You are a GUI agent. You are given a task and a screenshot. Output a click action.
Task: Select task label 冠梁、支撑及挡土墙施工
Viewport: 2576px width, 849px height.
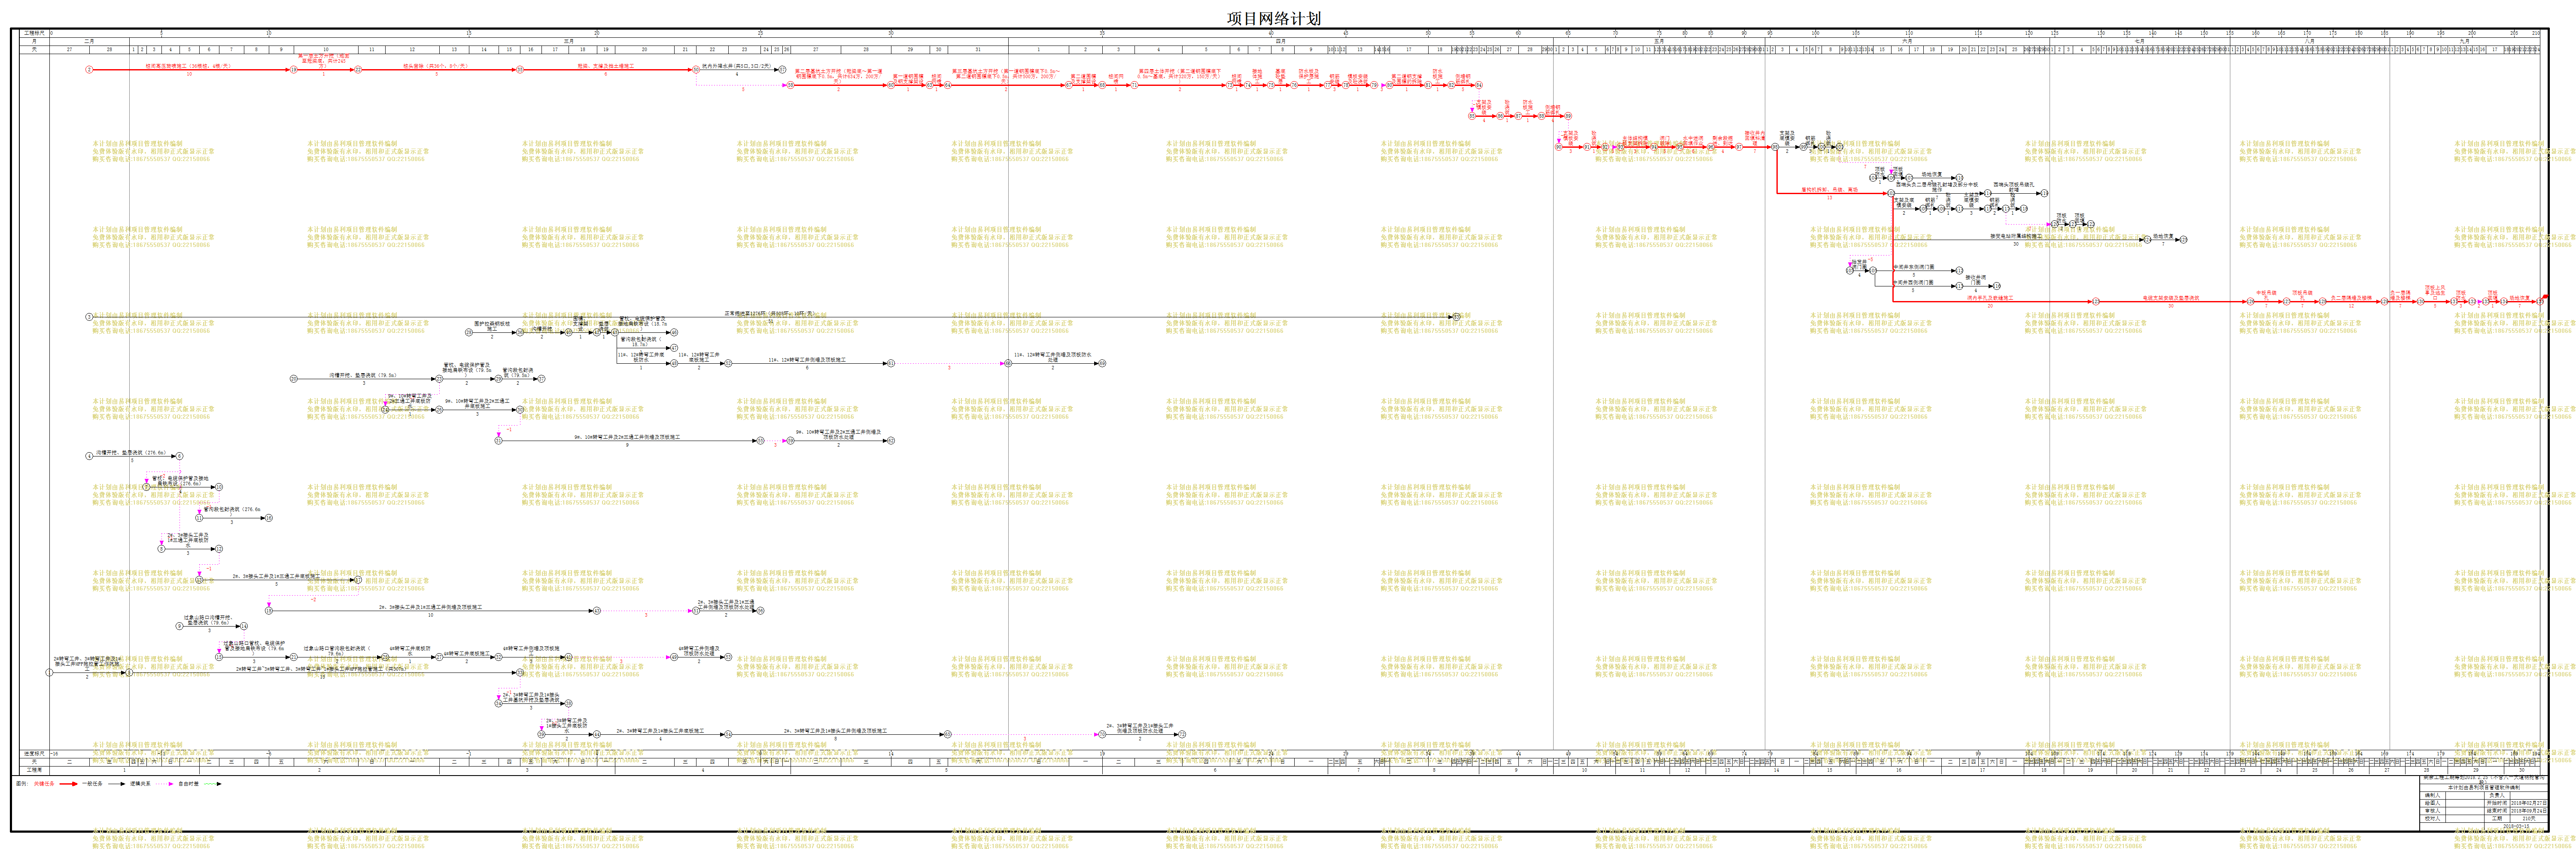(606, 66)
